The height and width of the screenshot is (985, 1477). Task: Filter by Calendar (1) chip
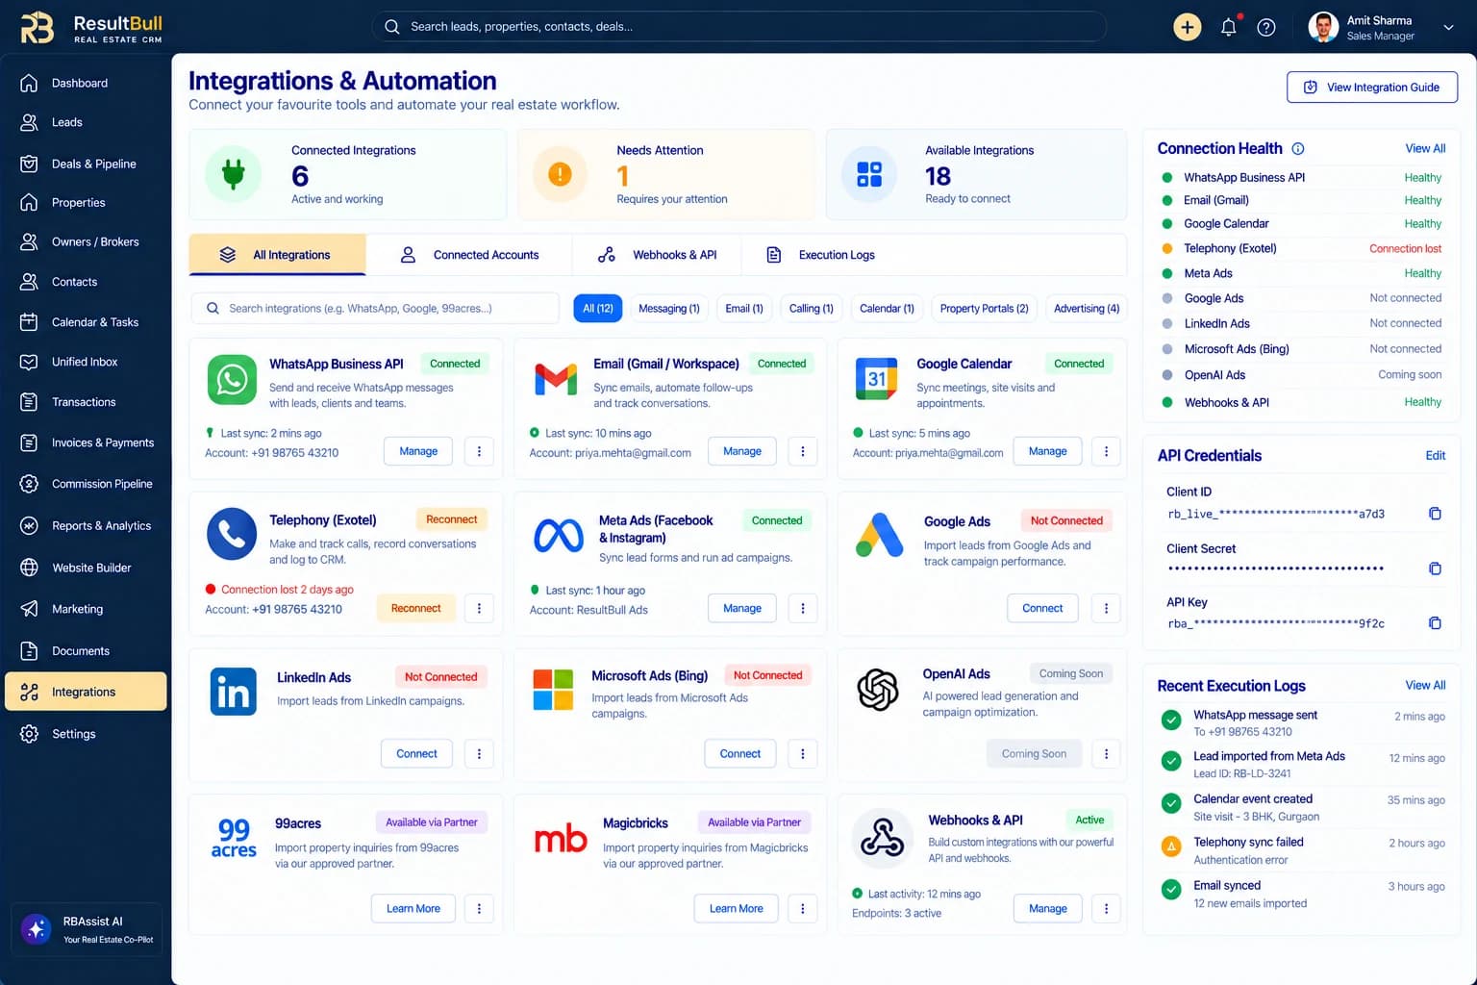click(887, 309)
